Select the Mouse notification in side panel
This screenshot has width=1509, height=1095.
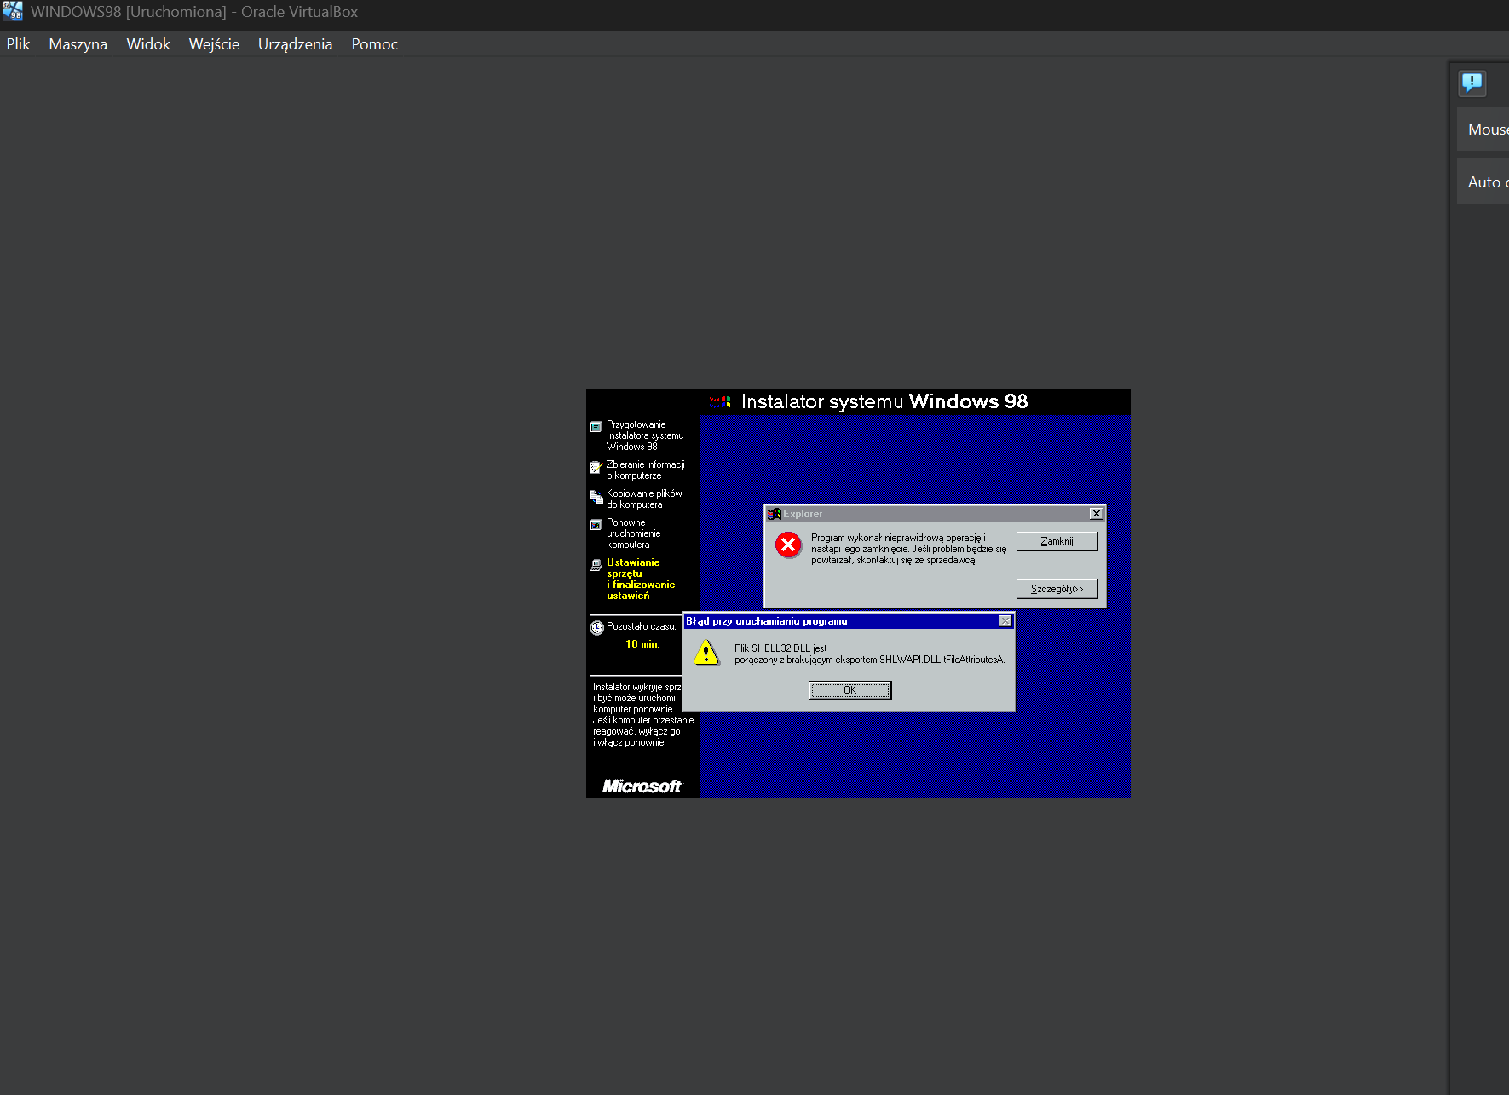[x=1484, y=130]
